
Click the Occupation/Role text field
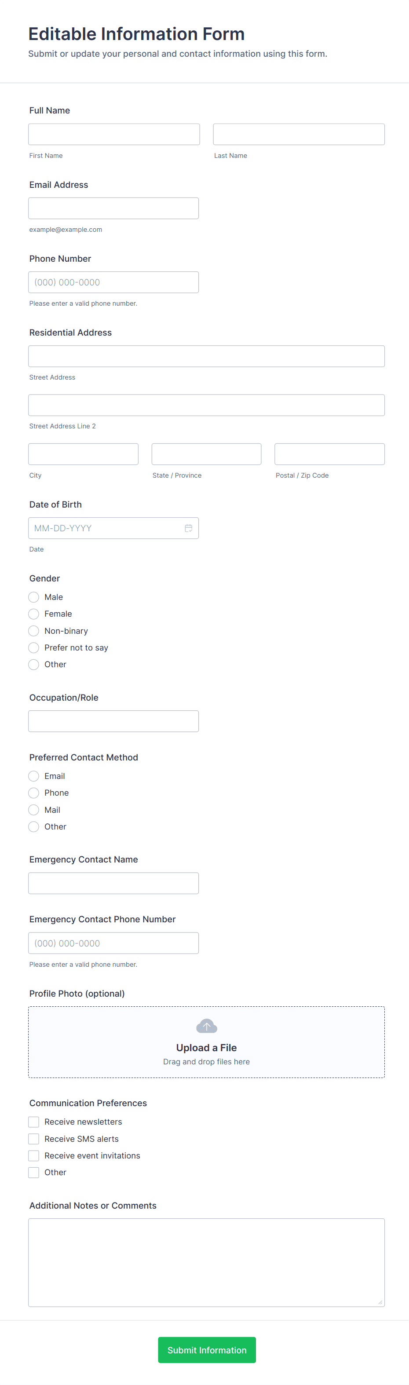click(113, 721)
